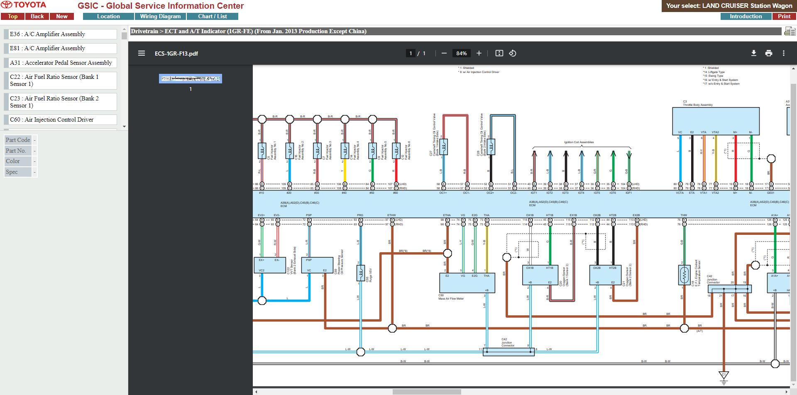Select E36 : A/C Amplifier Assembly
The height and width of the screenshot is (395, 797).
[x=60, y=34]
